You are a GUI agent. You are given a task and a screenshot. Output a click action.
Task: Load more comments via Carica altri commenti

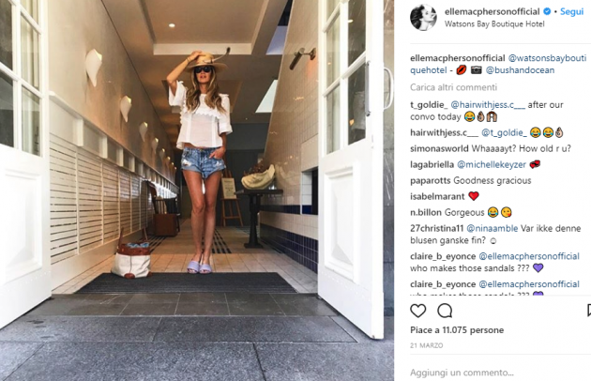[x=453, y=87]
